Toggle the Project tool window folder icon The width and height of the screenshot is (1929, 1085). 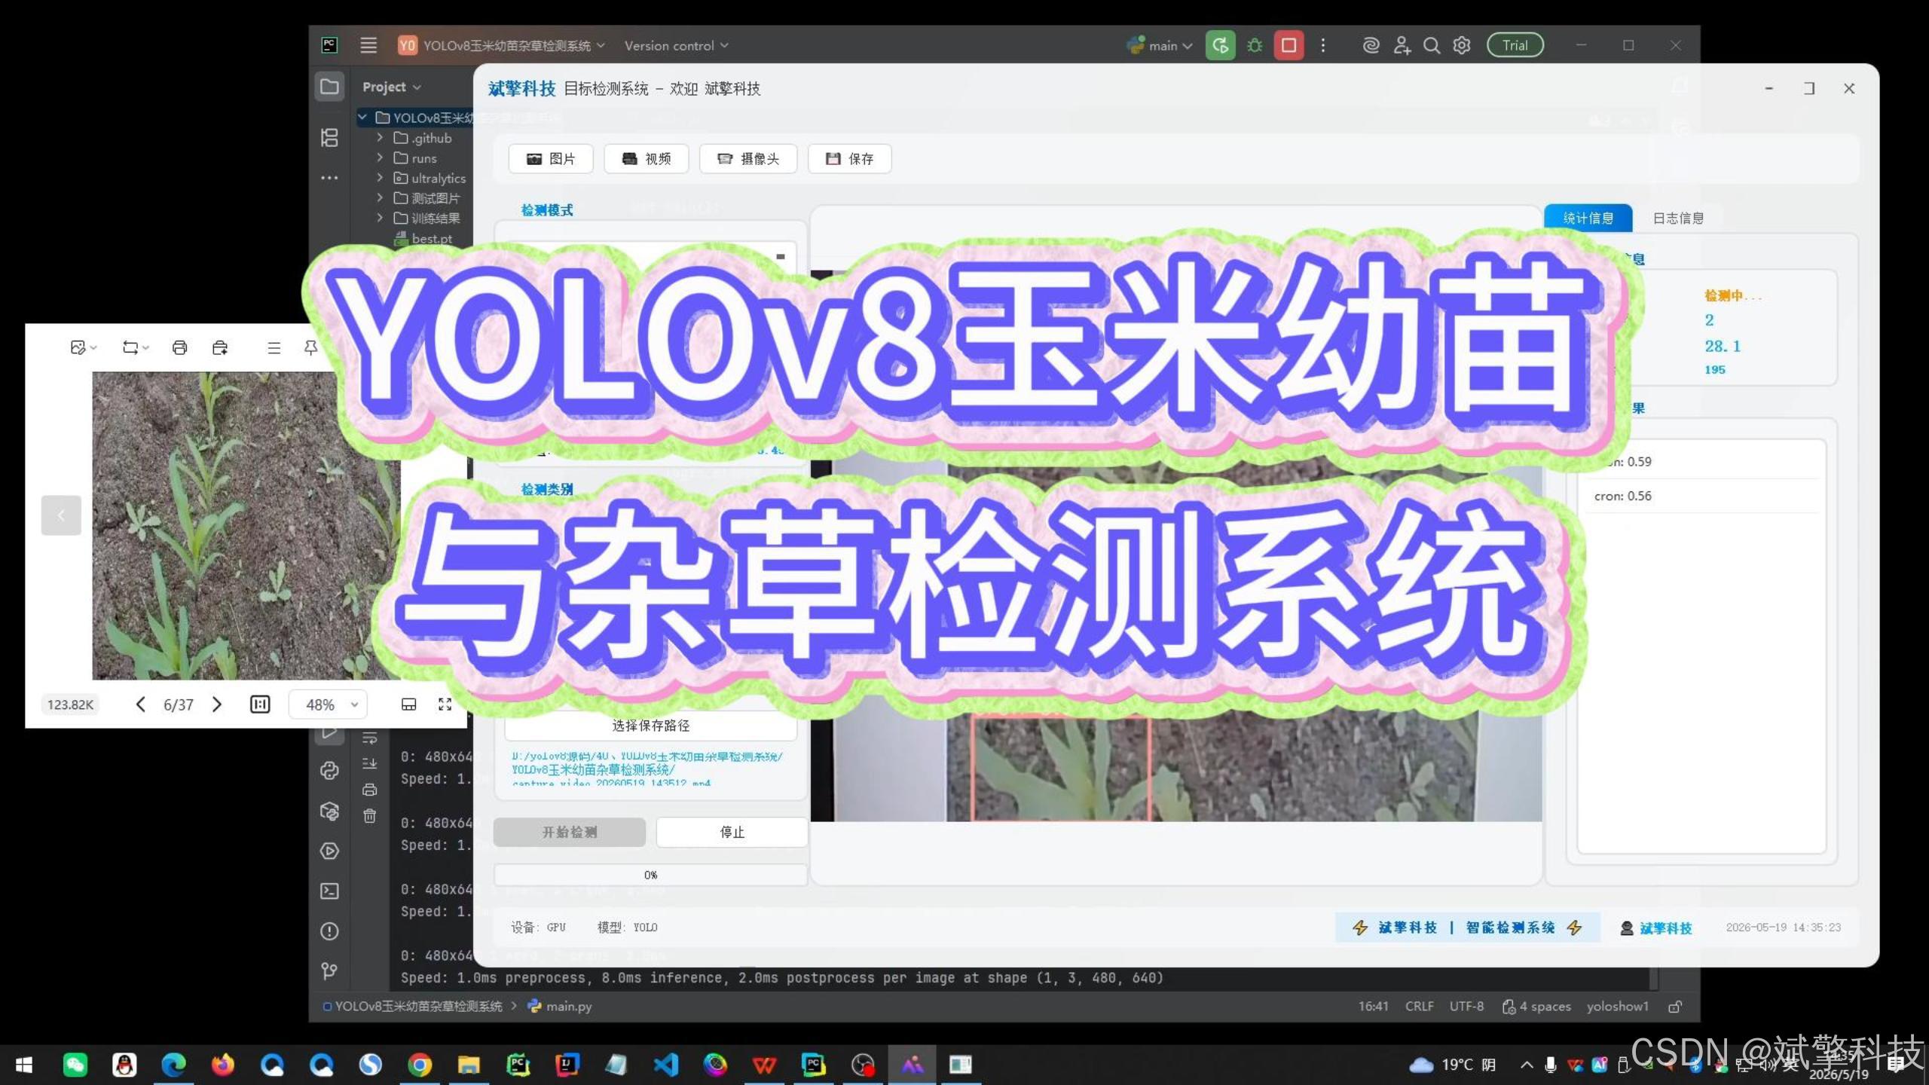click(329, 87)
